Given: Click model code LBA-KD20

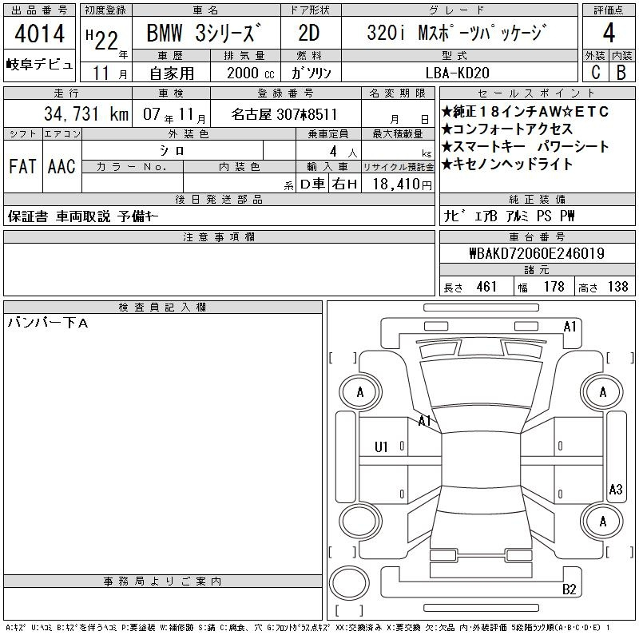Looking at the screenshot, I should point(457,73).
